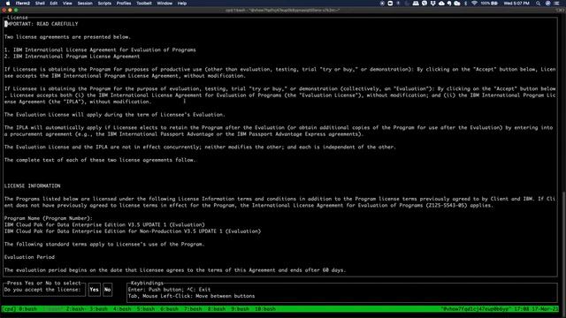Click 'Two license agreements are presented below.' line
Screen dimensions: 566x318
(67, 37)
